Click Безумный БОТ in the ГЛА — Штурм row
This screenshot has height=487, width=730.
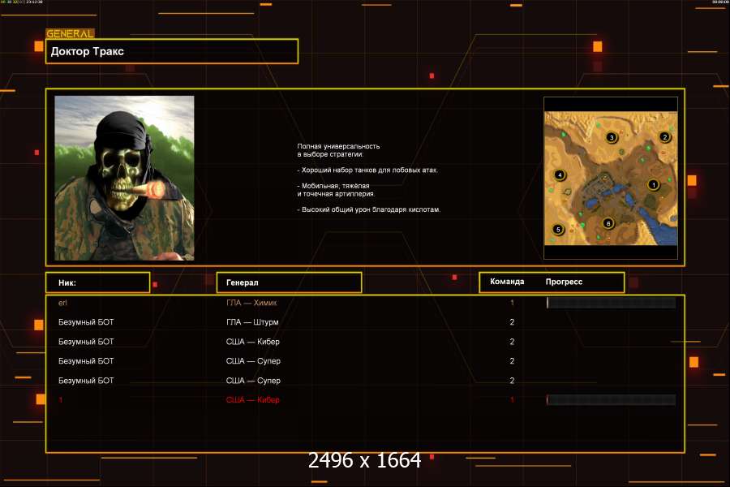point(86,322)
